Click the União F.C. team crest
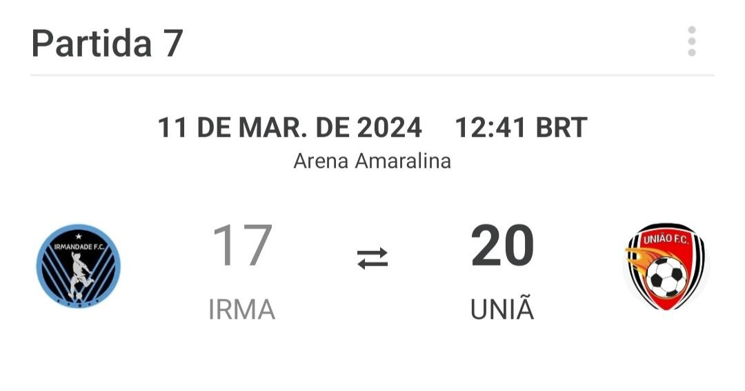This screenshot has height=391, width=745. tap(666, 266)
